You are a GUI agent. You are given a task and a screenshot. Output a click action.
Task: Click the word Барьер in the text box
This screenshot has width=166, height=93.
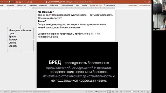pos(13,40)
